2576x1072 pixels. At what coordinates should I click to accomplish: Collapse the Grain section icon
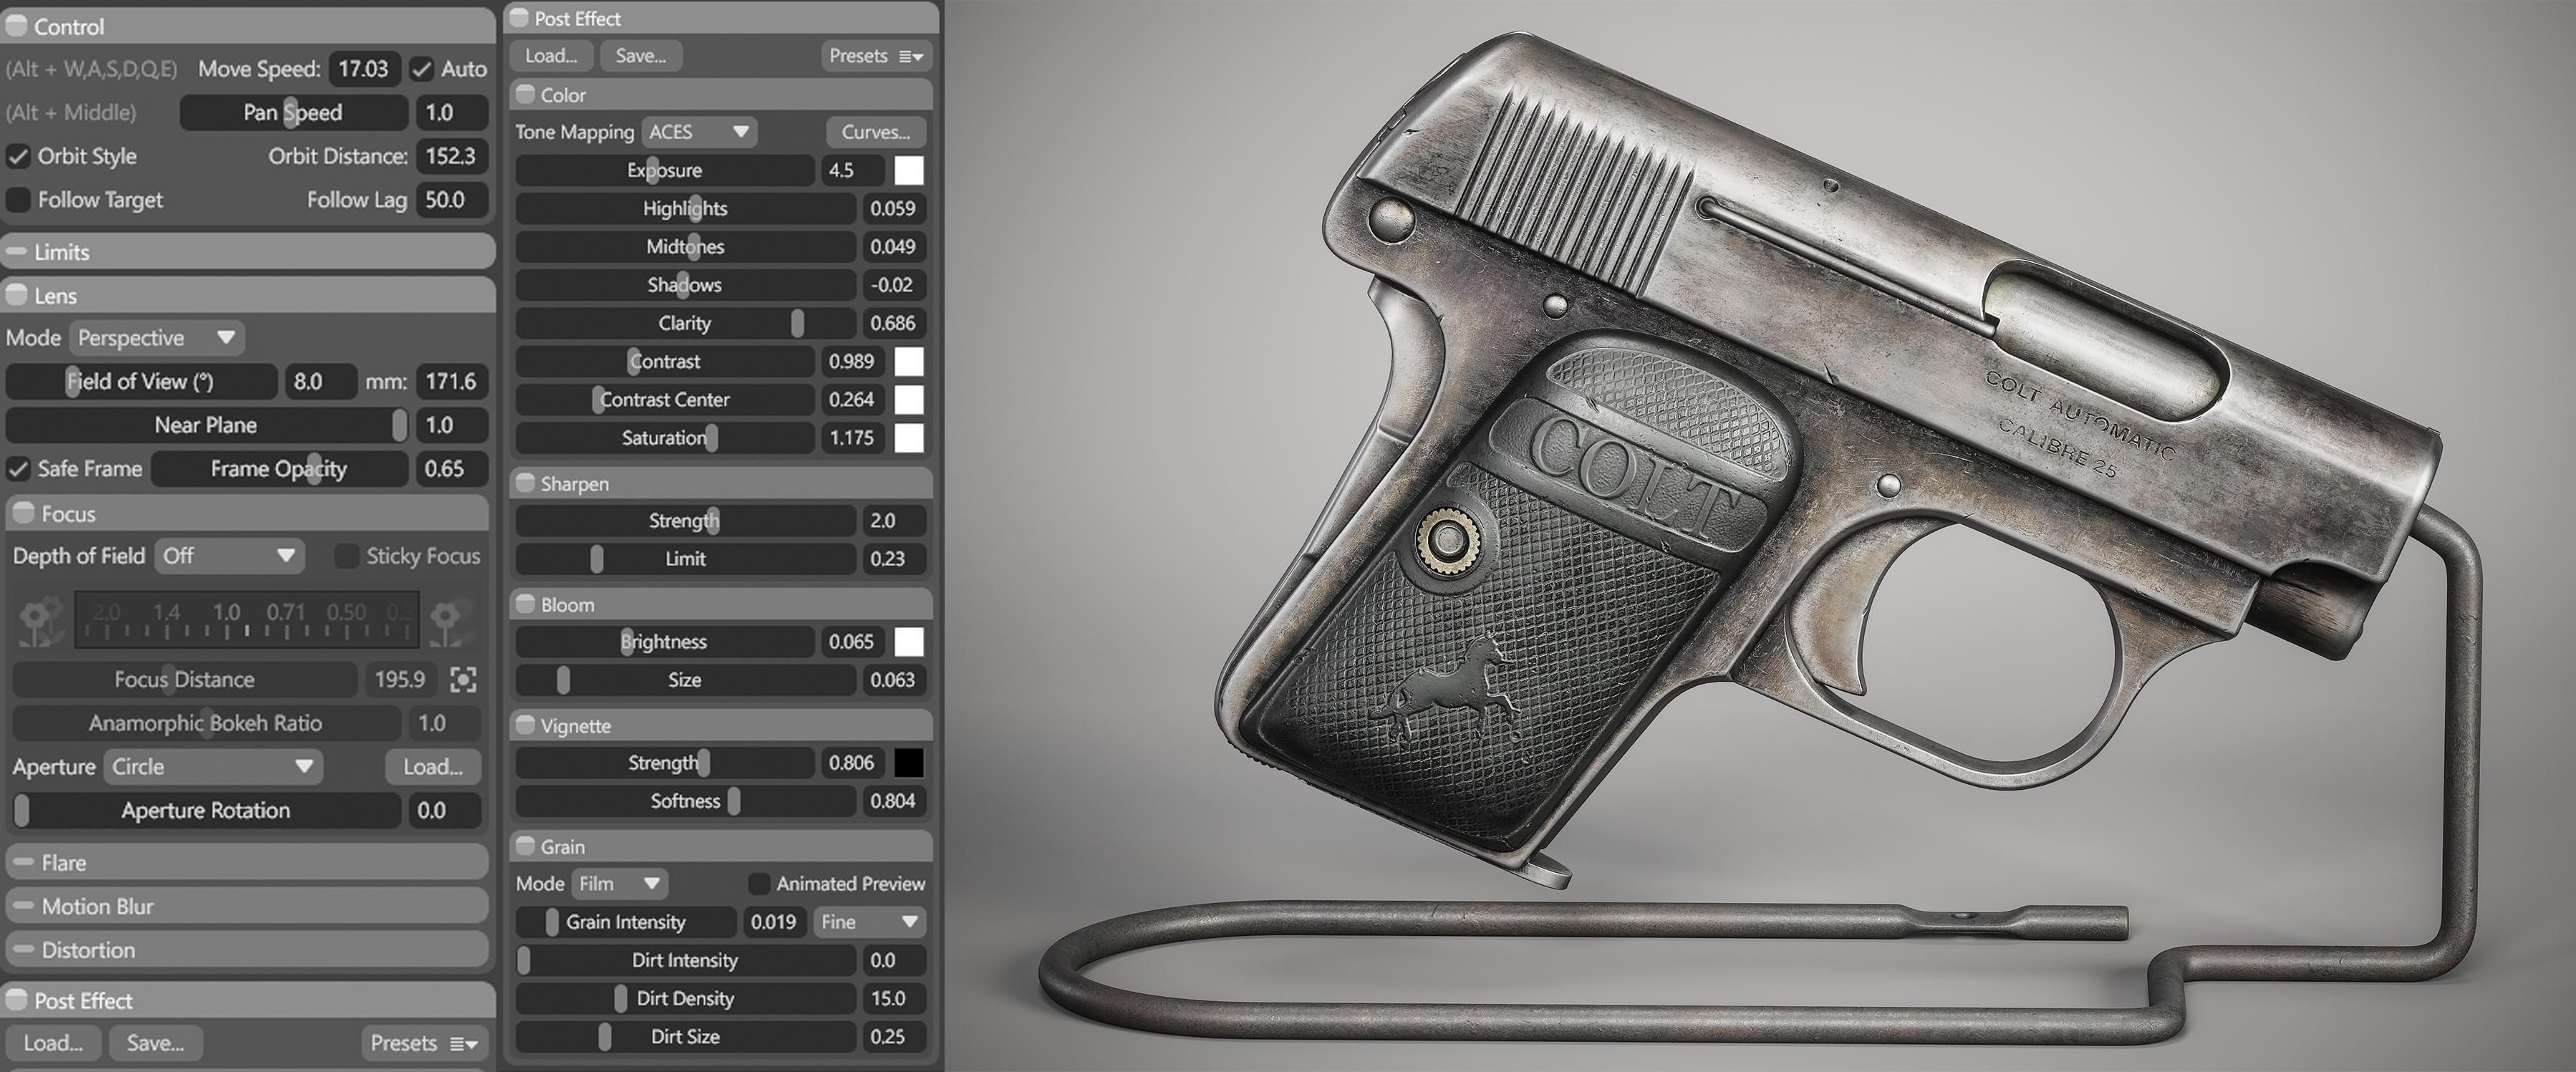[x=525, y=847]
